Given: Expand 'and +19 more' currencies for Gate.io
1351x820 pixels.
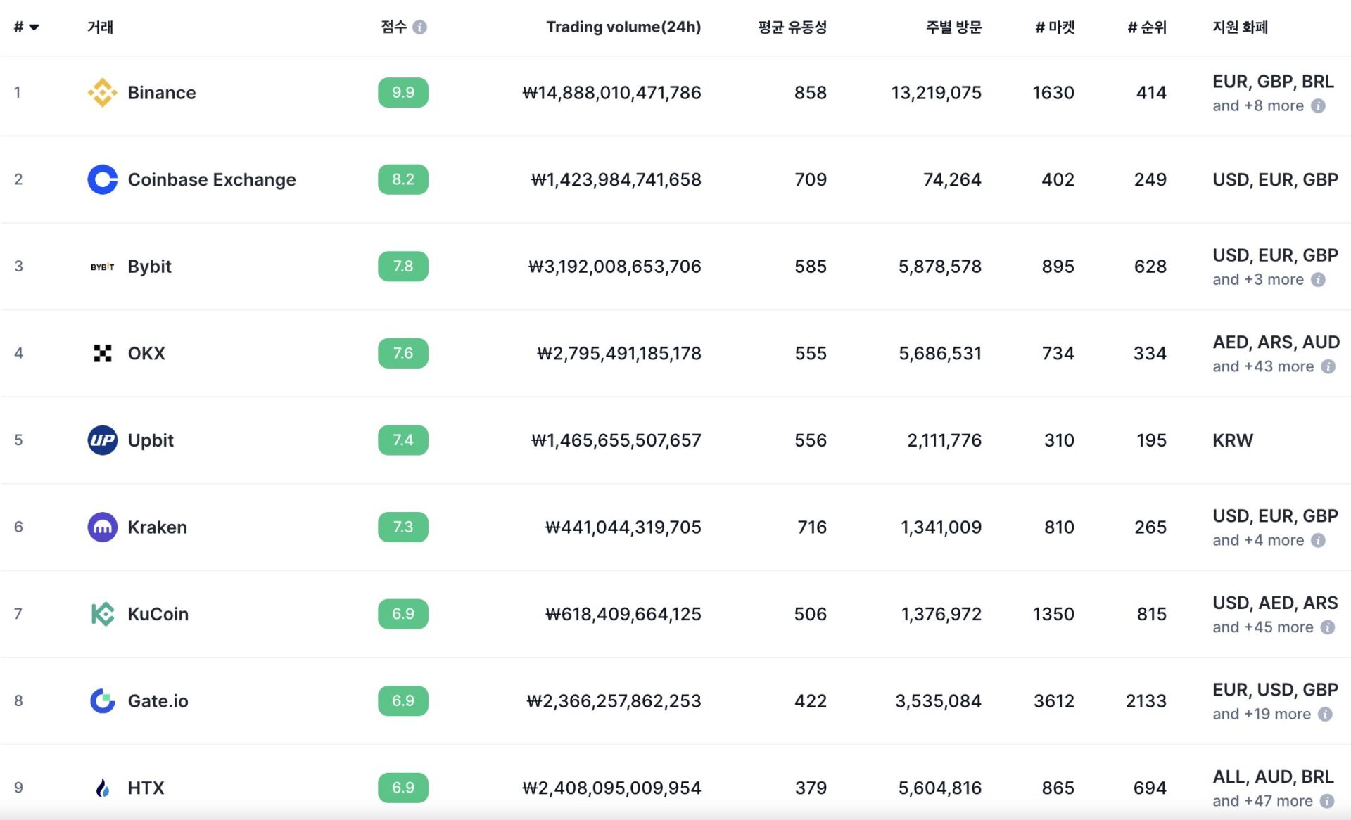Looking at the screenshot, I should tap(1262, 714).
